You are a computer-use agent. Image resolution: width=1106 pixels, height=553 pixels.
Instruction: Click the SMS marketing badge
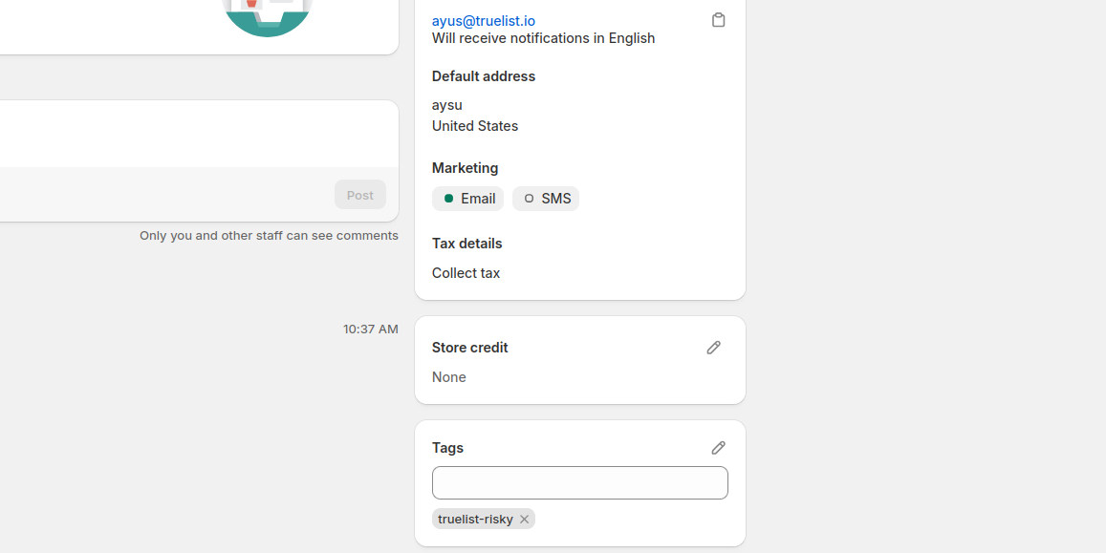pyautogui.click(x=546, y=199)
